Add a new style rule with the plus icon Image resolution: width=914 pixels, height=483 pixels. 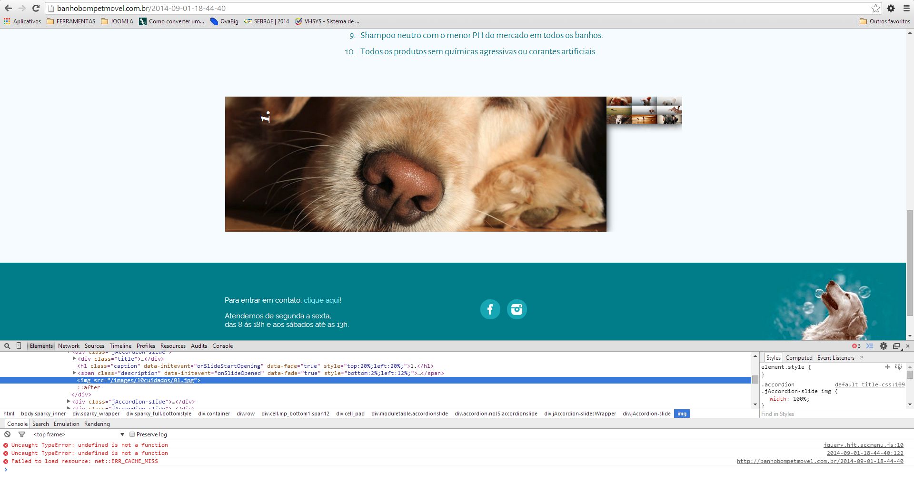[887, 367]
